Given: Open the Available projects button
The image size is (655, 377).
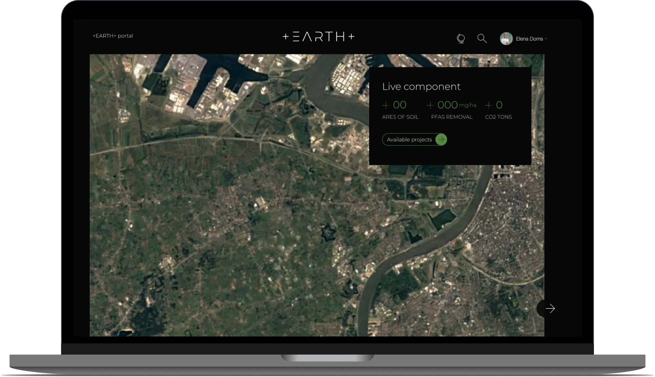Looking at the screenshot, I should click(409, 139).
